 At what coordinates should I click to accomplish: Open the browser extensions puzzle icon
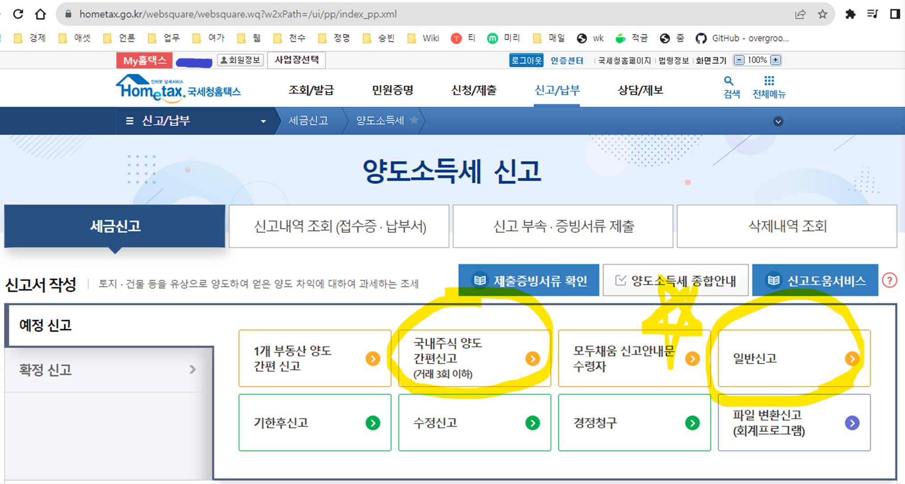[850, 14]
